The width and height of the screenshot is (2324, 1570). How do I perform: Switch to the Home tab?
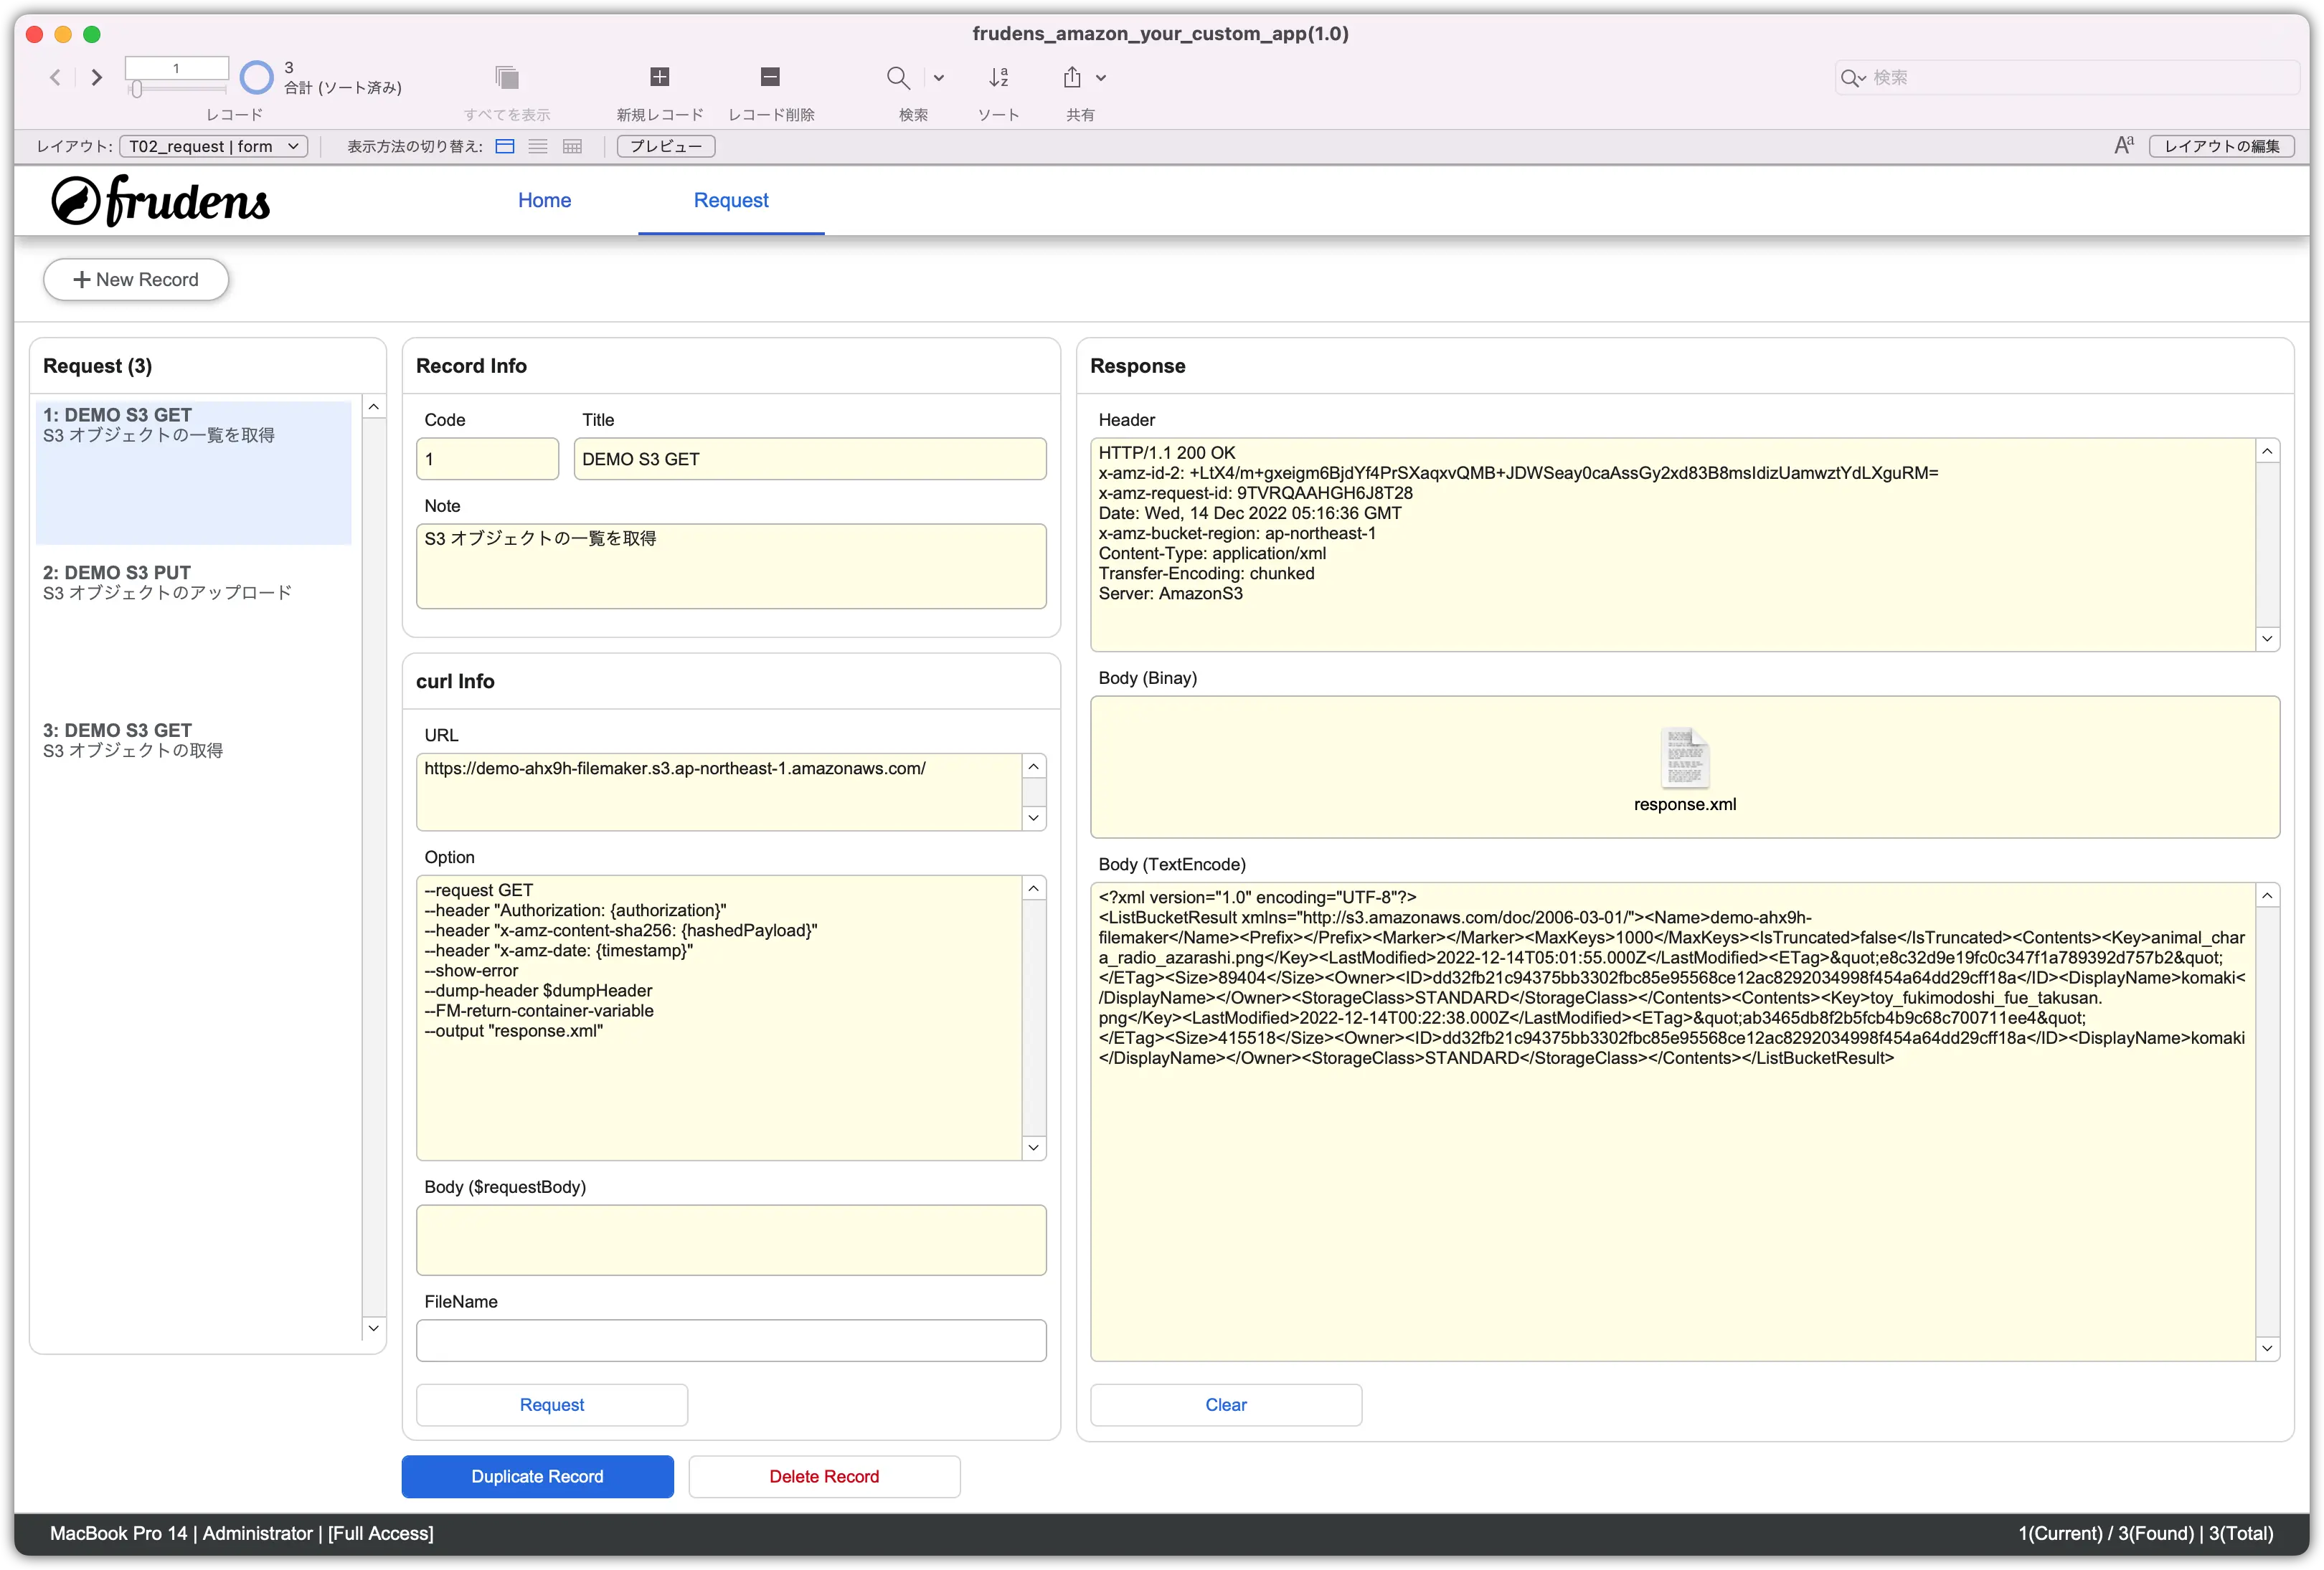click(x=544, y=200)
